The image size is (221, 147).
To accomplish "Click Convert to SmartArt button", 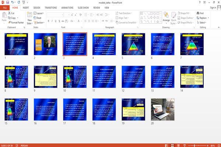I will (x=126, y=22).
